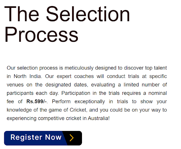Click the words "North India" in paragraph
Viewport: 181px width, 149px height.
click(27, 76)
